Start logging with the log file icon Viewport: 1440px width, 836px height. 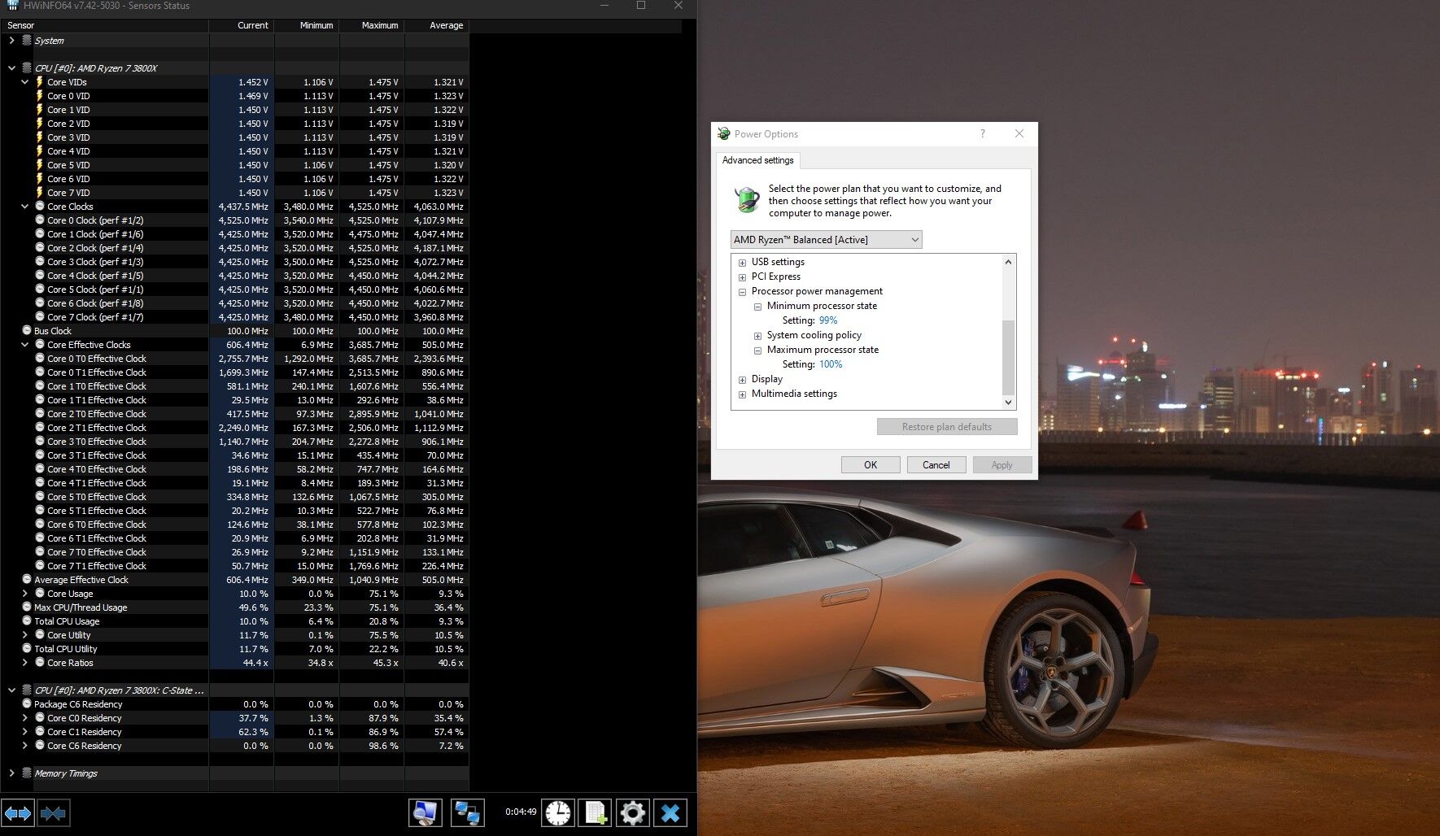595,812
